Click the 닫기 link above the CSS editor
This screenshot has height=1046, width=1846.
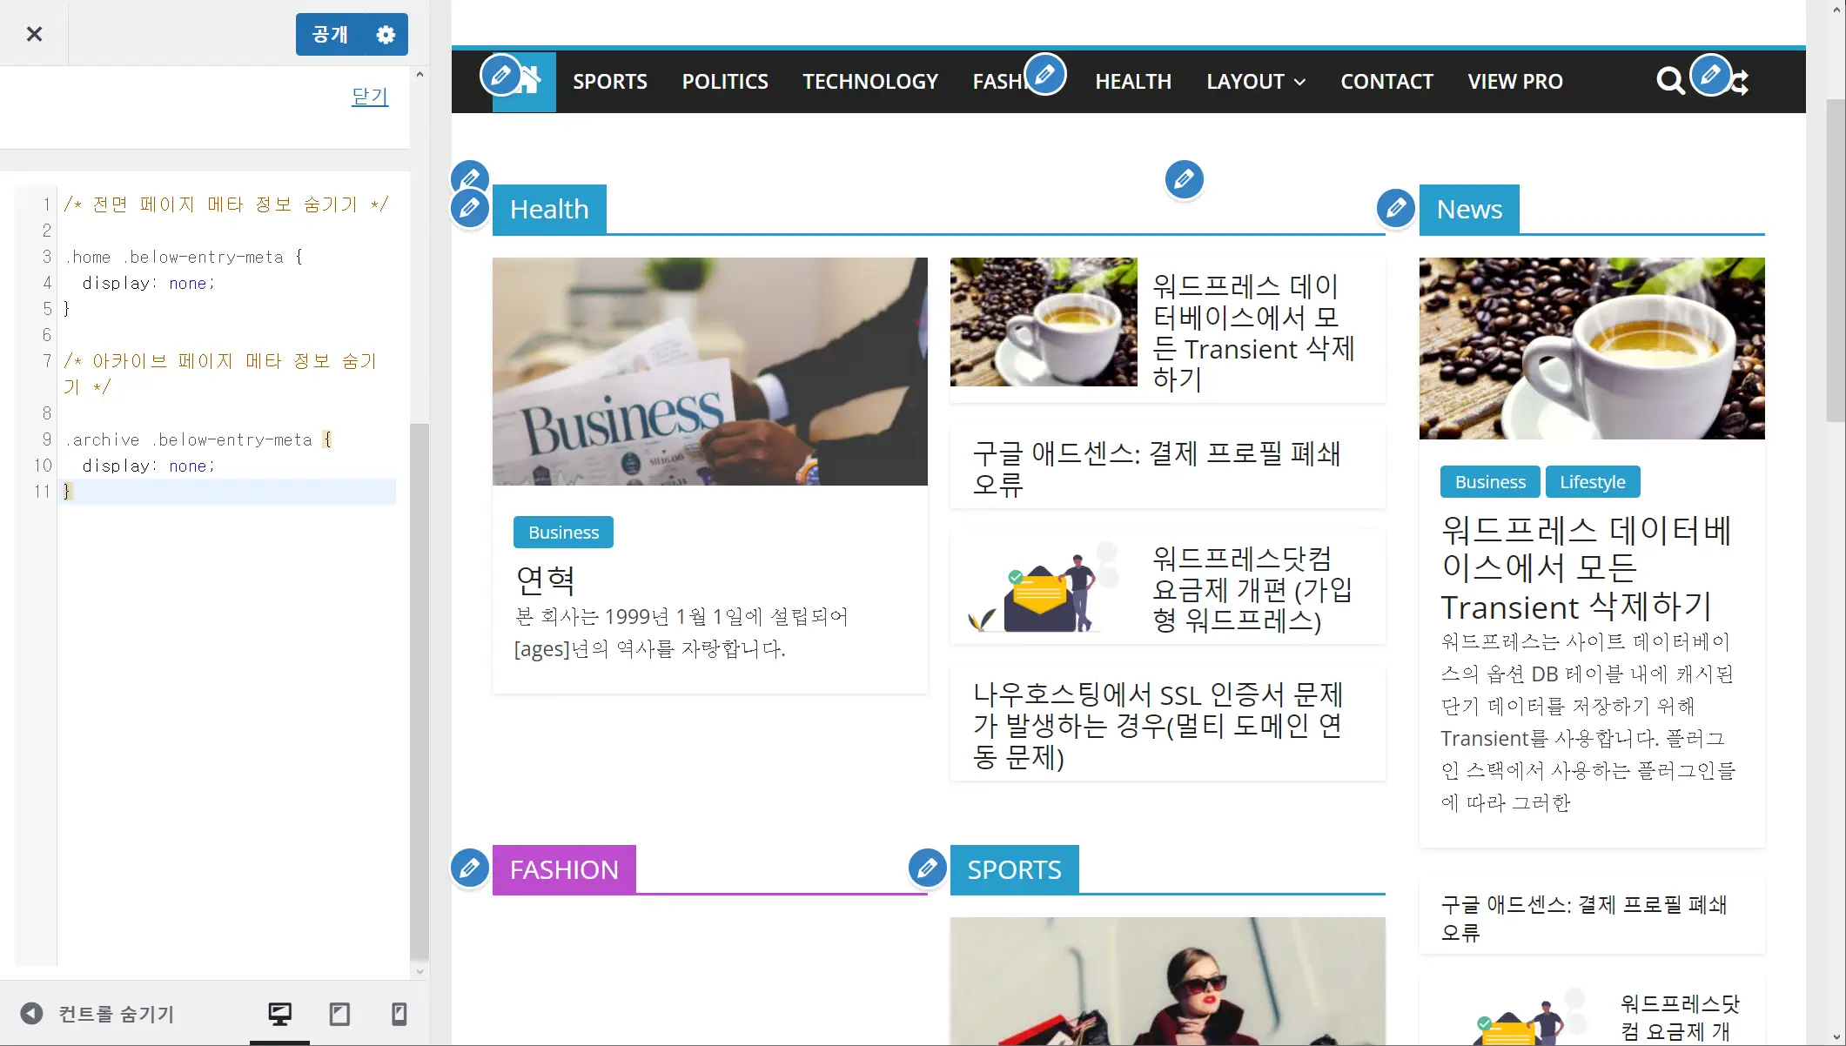point(369,97)
